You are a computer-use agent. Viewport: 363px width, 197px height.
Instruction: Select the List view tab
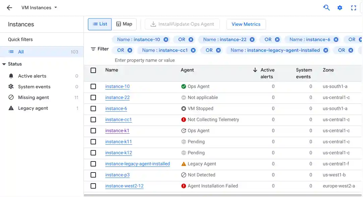pyautogui.click(x=100, y=24)
